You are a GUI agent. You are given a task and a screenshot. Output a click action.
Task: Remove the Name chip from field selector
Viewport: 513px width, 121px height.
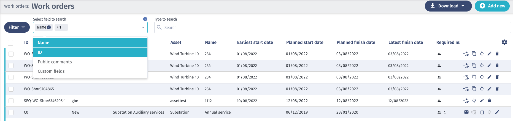point(49,27)
